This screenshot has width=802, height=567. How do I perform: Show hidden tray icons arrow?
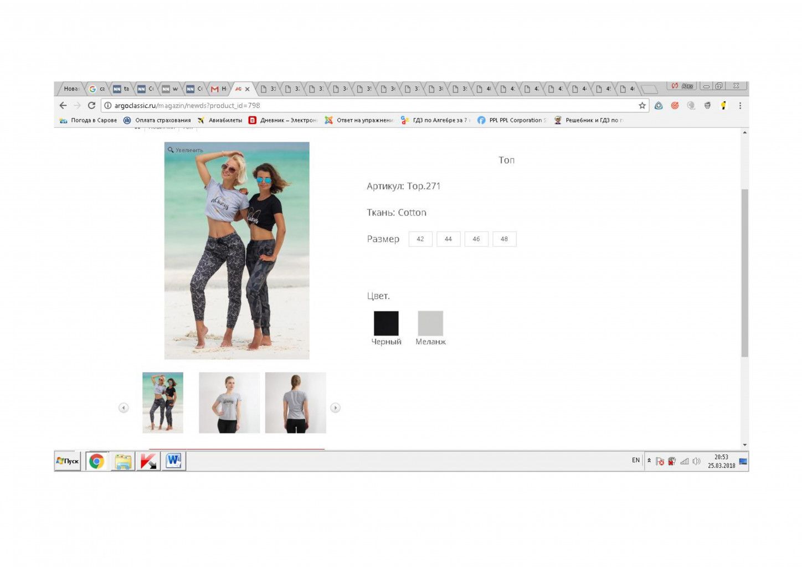(x=649, y=461)
